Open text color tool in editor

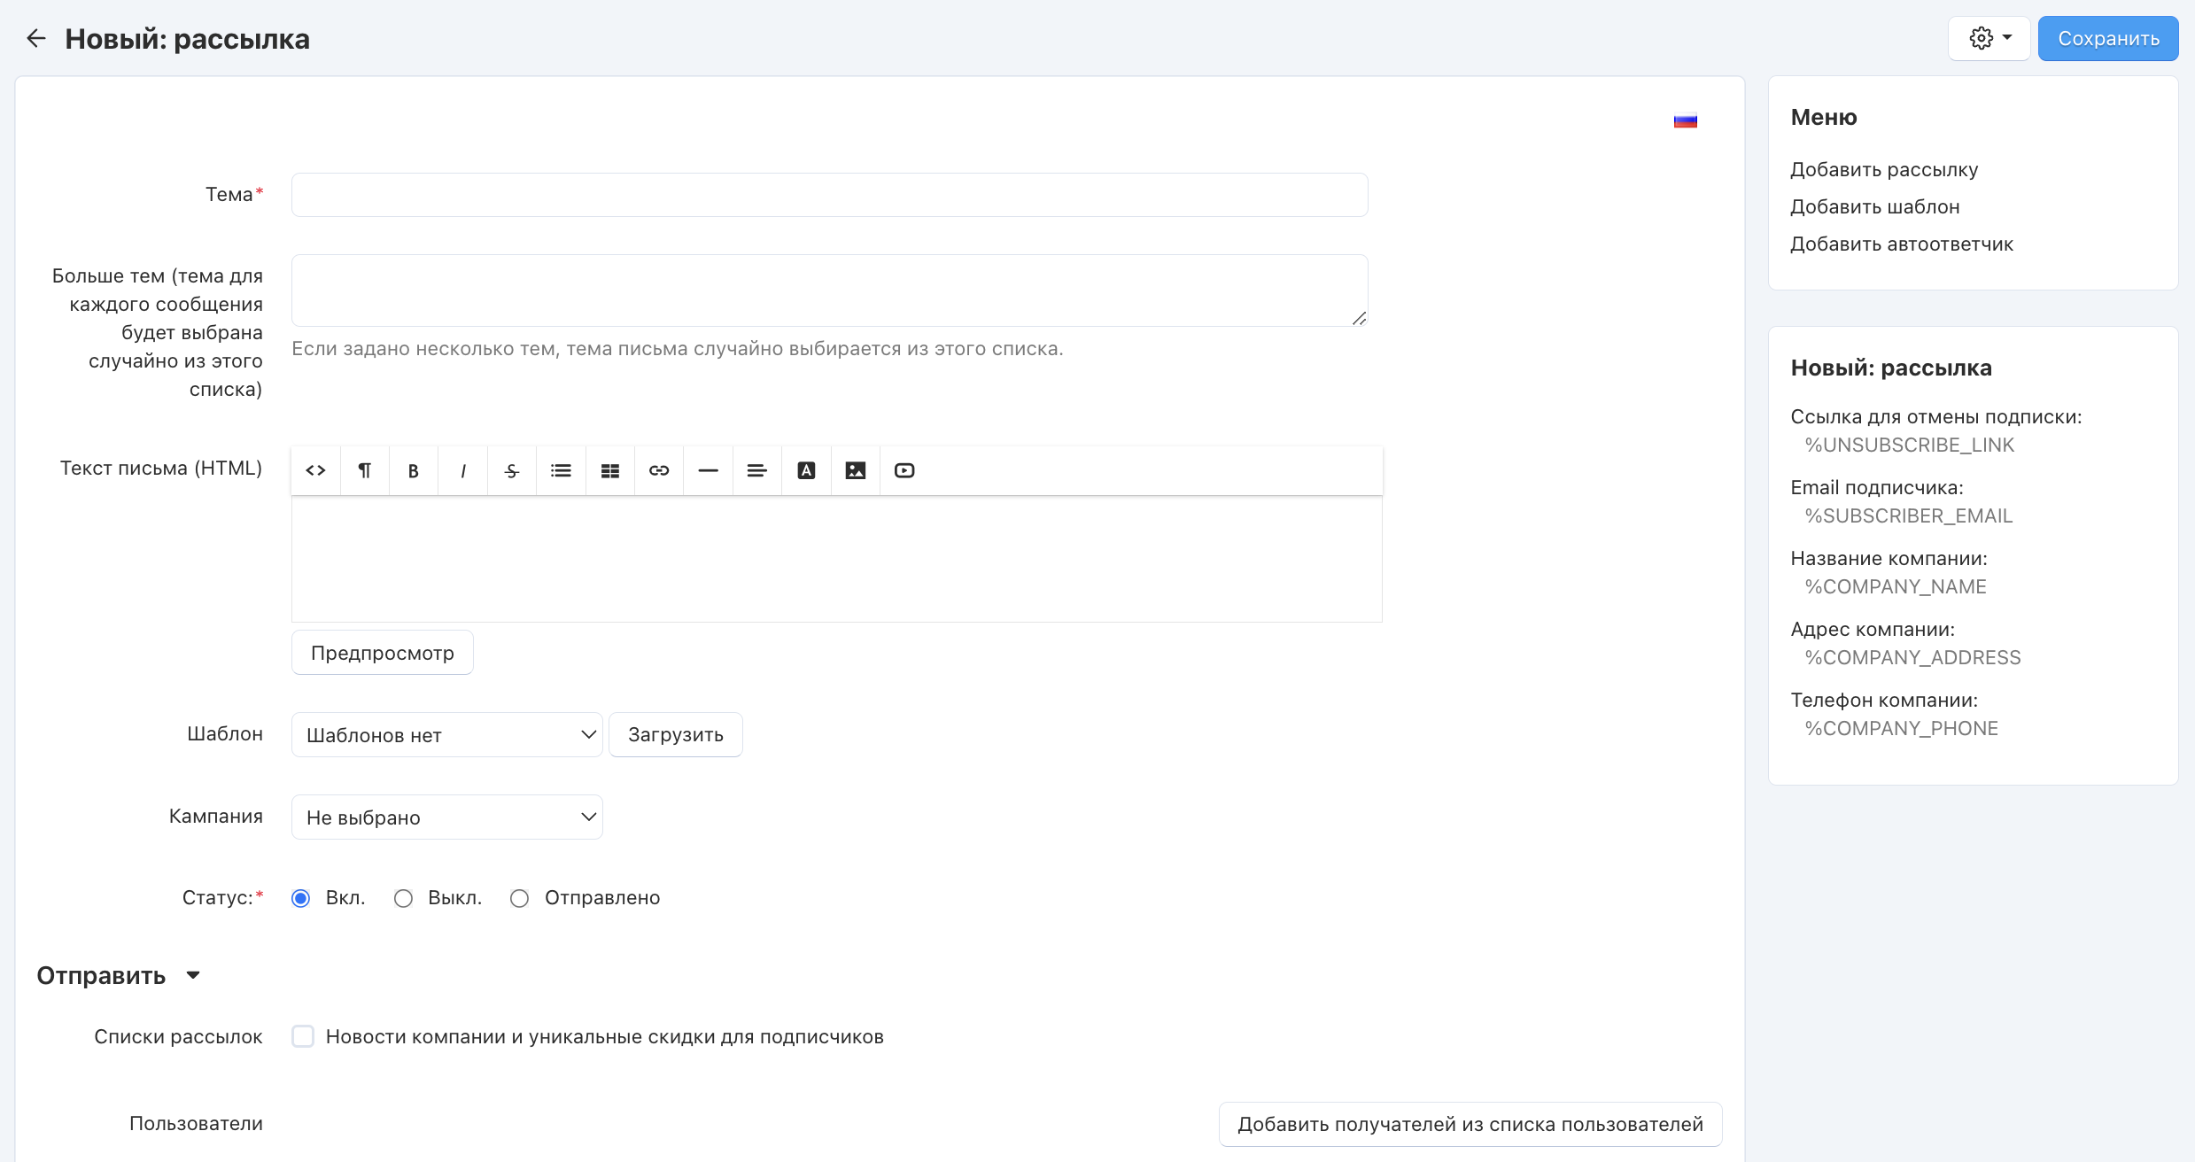pyautogui.click(x=806, y=470)
